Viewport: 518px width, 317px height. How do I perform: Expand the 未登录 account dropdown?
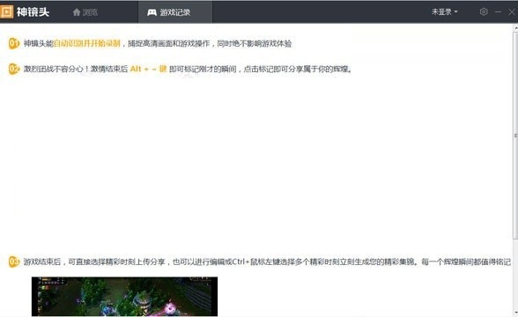[x=445, y=12]
